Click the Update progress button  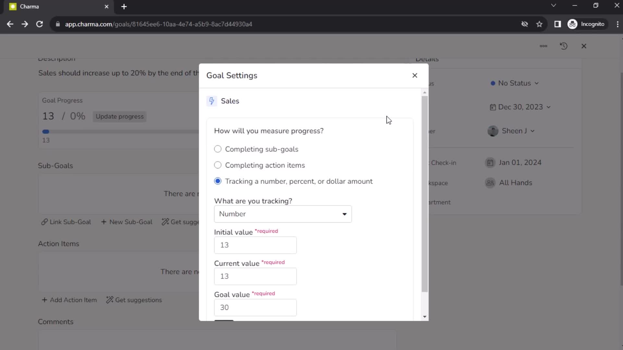[119, 116]
